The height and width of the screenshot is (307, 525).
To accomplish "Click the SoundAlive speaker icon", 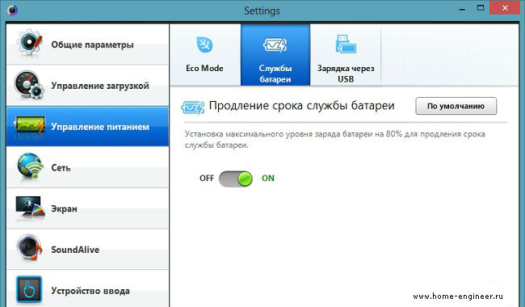I will (x=29, y=248).
